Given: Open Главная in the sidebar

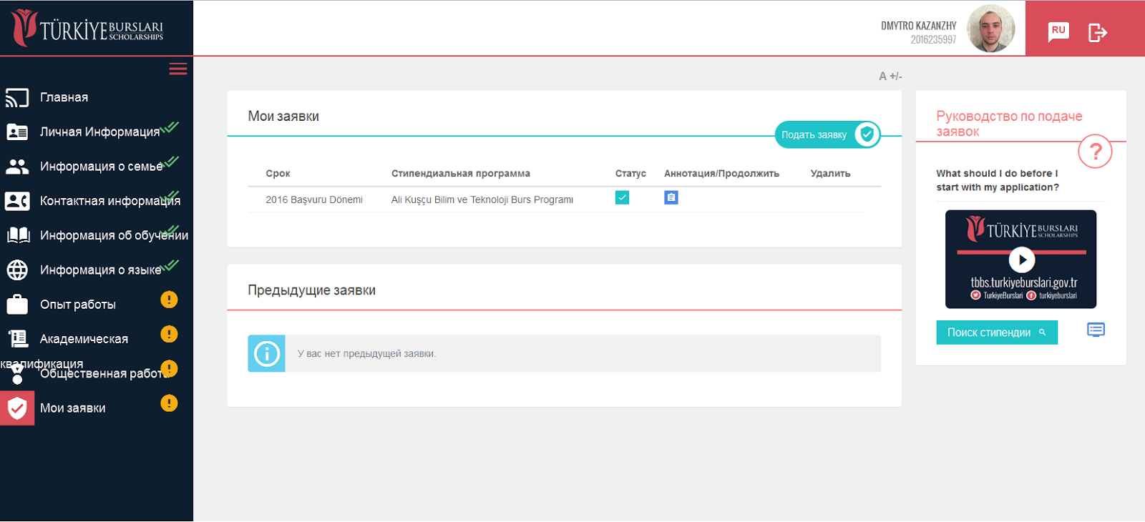Looking at the screenshot, I should pos(64,97).
